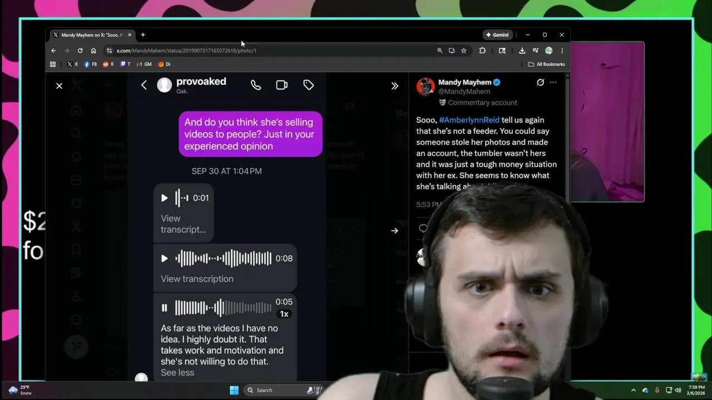Bookmark this page with the star icon
Screen dimensions: 712x400
(463, 51)
